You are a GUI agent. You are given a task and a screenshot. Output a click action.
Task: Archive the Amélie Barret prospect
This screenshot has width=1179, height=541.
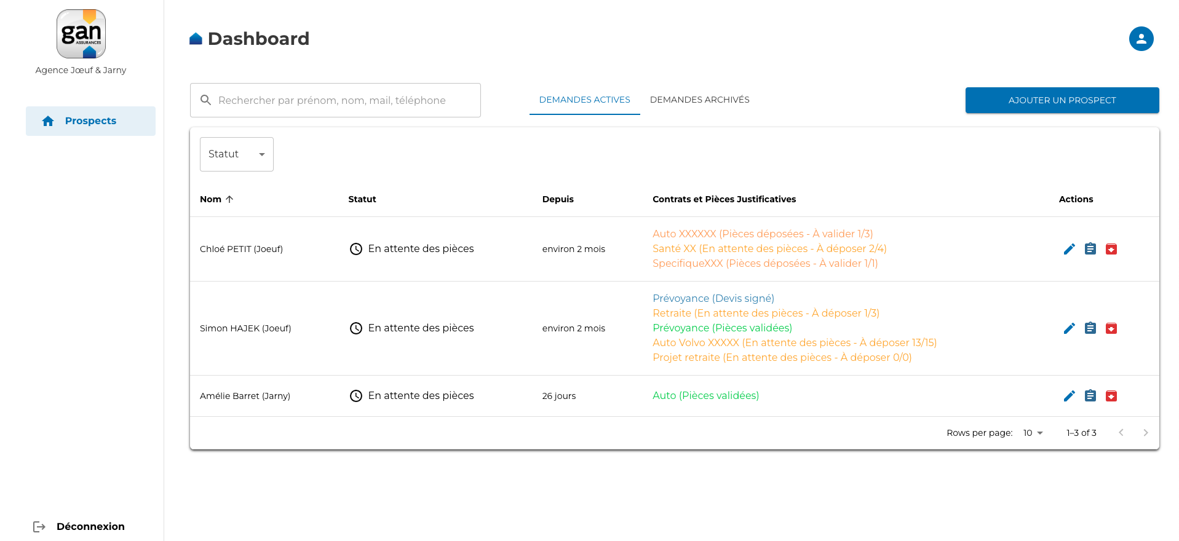point(1111,396)
